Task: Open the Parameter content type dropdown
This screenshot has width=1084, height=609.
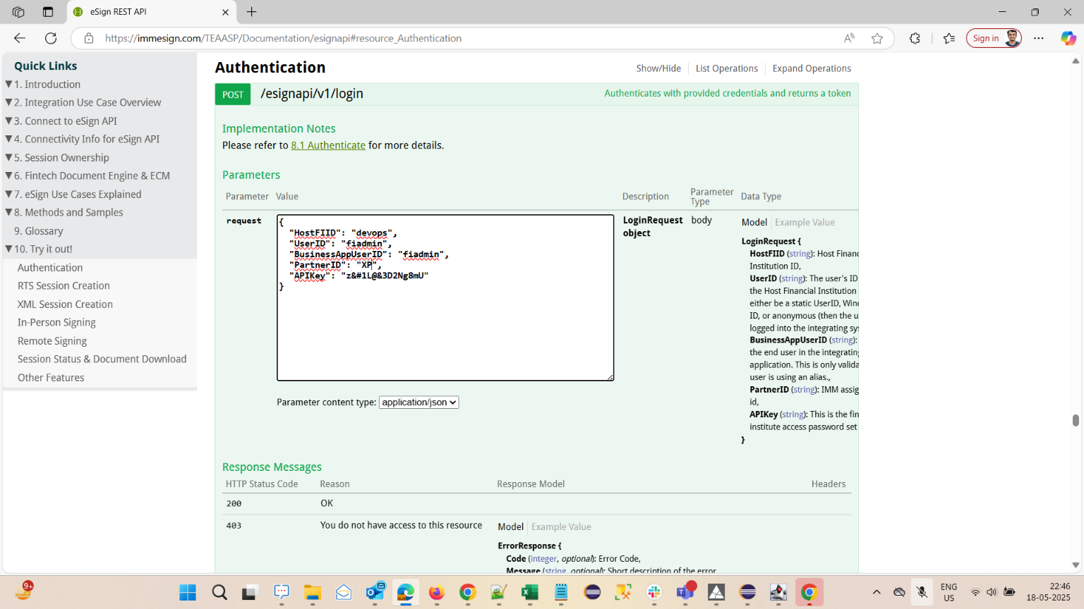Action: 418,402
